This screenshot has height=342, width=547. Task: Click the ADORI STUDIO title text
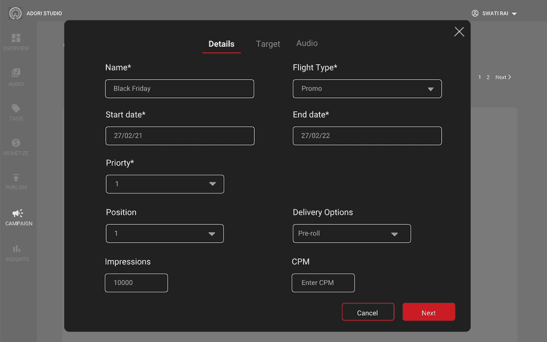(x=44, y=13)
